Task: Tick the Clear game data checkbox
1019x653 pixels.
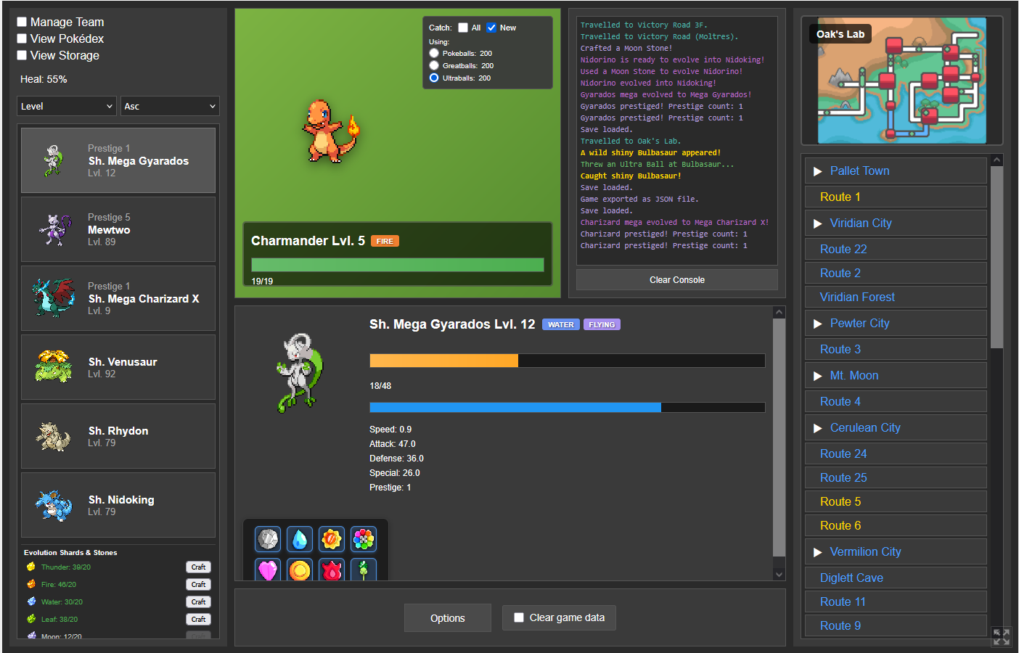Action: [x=519, y=617]
